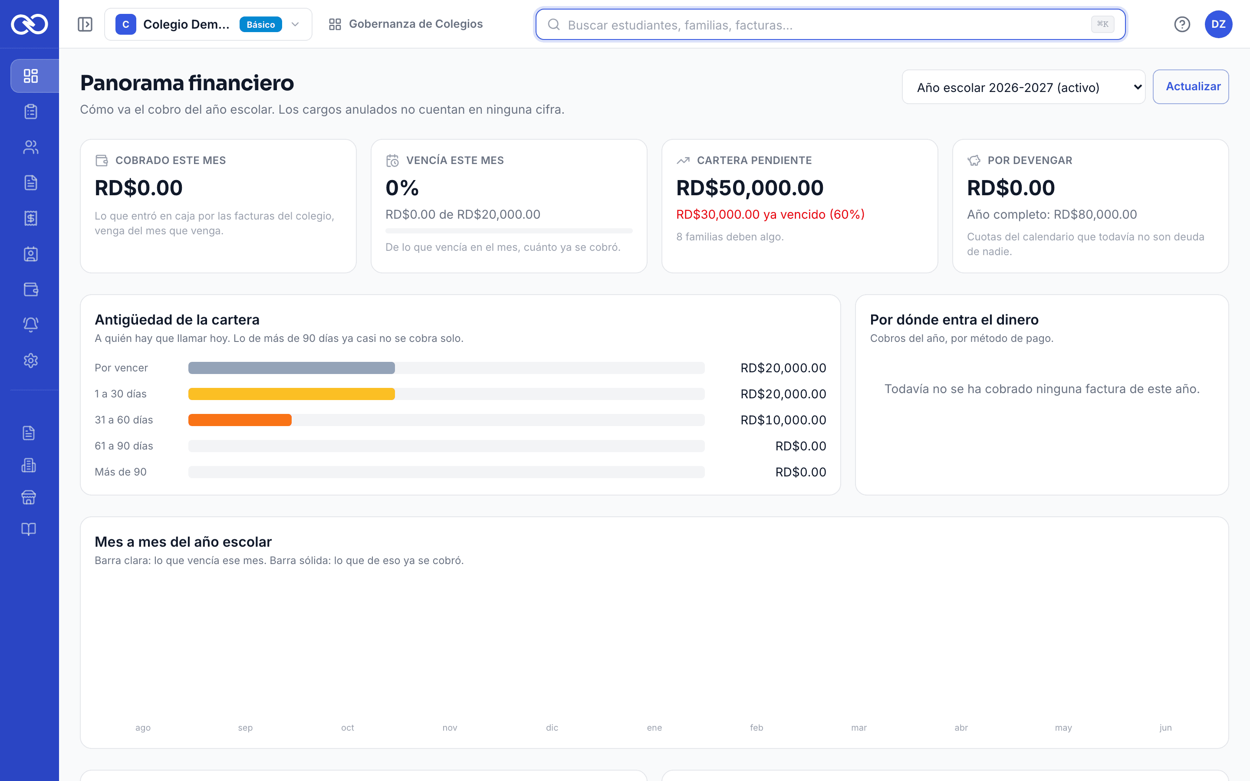Click the 'RD$0.00 de RD$20,000.00' text
The width and height of the screenshot is (1250, 781).
[x=463, y=214]
